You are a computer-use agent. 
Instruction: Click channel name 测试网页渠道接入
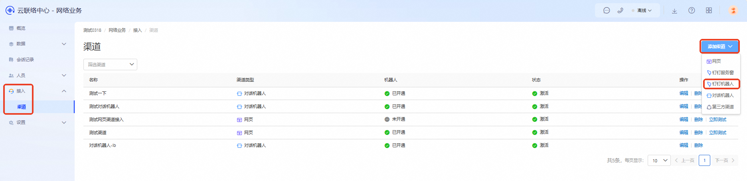tap(106, 119)
